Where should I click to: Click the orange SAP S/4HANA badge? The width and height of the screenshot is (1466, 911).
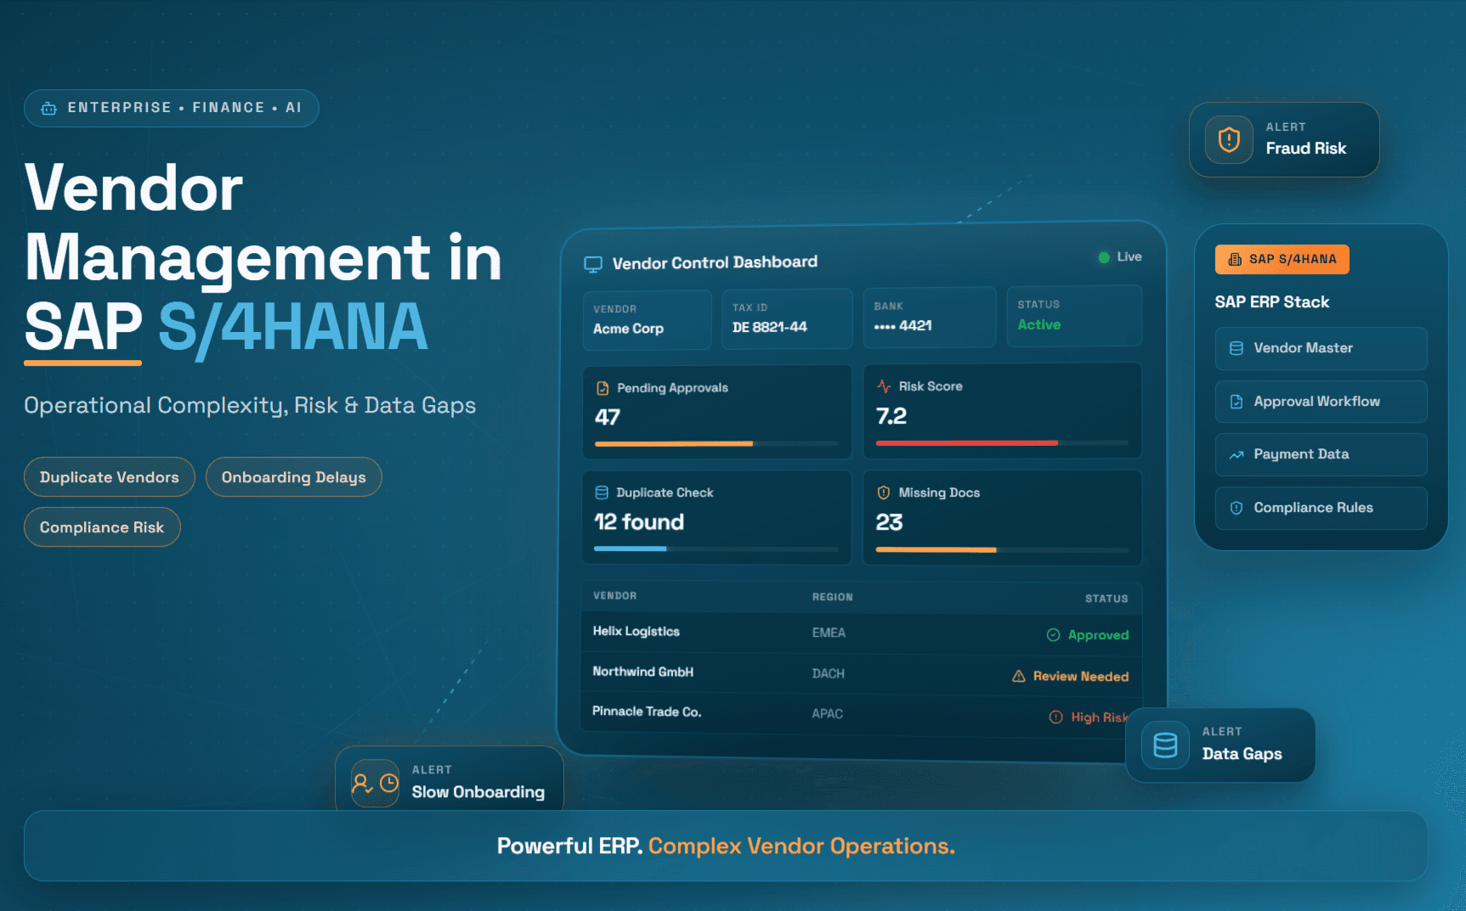[1282, 259]
